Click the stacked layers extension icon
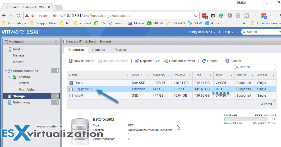This screenshot has height=147, width=281. (x=213, y=16)
